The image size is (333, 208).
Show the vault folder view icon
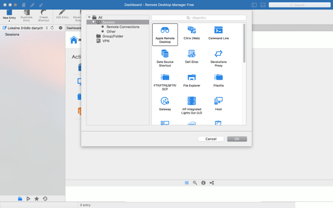pos(20,199)
